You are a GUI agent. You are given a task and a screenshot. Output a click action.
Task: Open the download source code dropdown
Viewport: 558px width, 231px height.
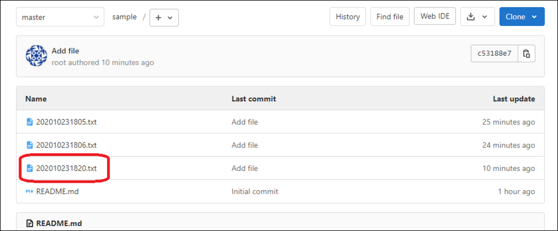coord(477,17)
